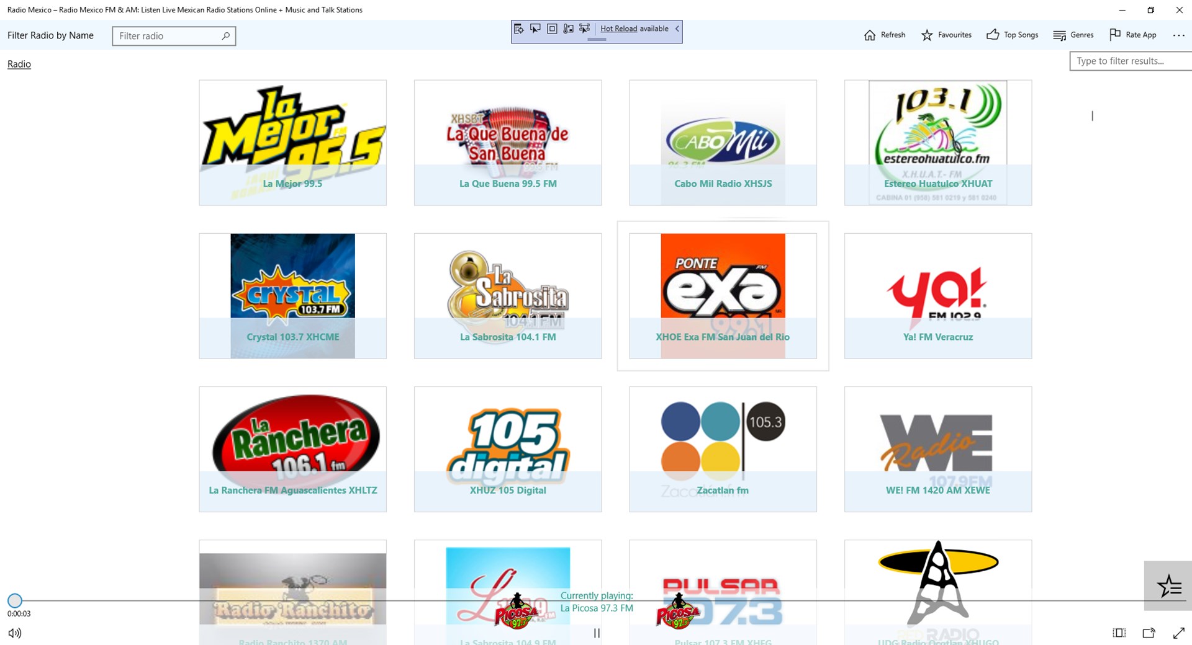Restore down the Radio Mexico window

tap(1150, 10)
